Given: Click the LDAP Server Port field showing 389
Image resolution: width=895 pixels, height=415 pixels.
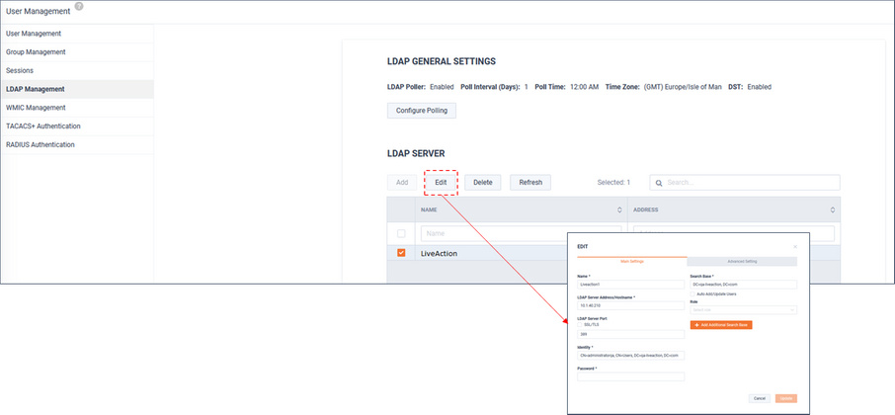Looking at the screenshot, I should coord(630,335).
